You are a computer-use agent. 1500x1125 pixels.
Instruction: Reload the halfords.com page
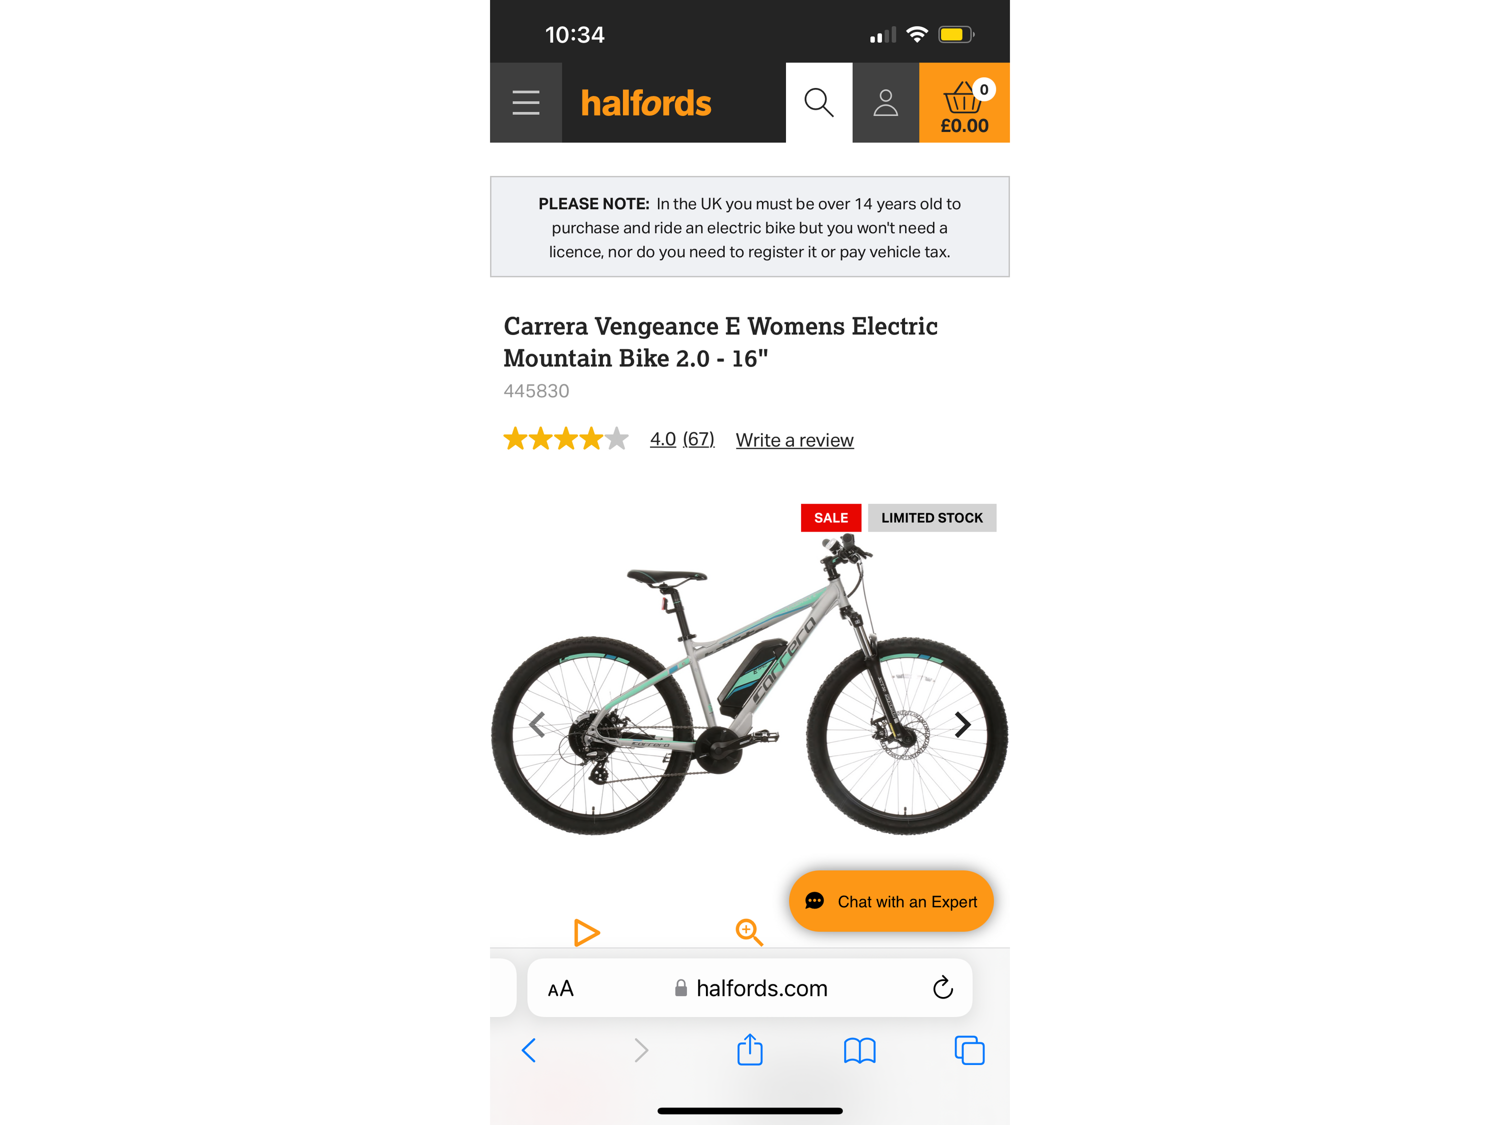coord(942,988)
